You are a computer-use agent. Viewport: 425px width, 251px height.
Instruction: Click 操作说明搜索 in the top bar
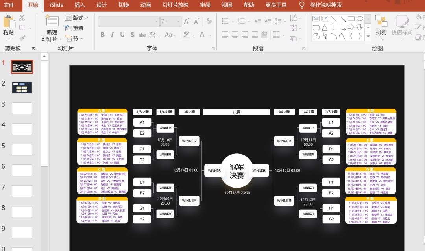[x=325, y=5]
